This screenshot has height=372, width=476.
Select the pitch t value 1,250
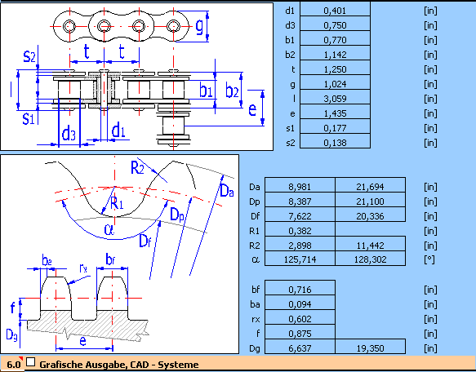pyautogui.click(x=335, y=68)
